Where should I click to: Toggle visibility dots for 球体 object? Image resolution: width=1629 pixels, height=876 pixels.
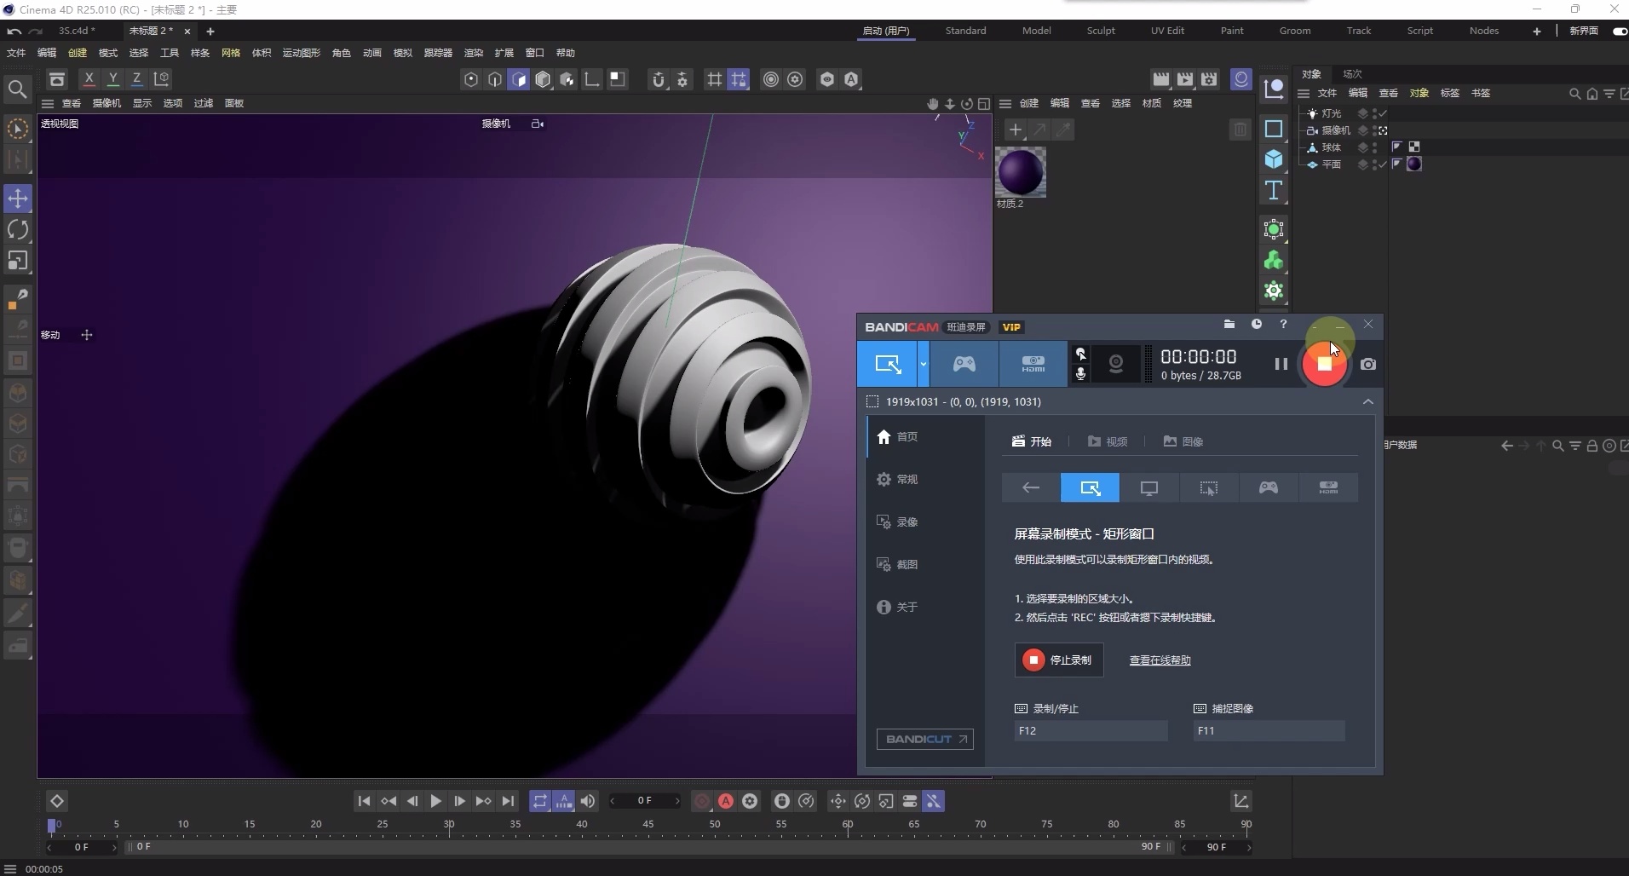pos(1374,147)
